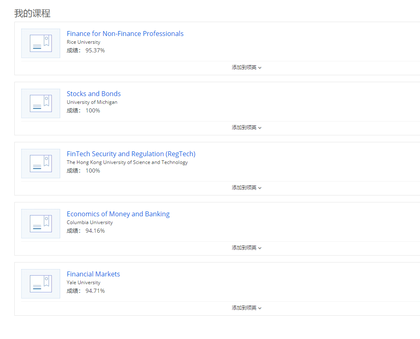Click the University of Michigan label
The image size is (420, 339).
pyautogui.click(x=92, y=102)
